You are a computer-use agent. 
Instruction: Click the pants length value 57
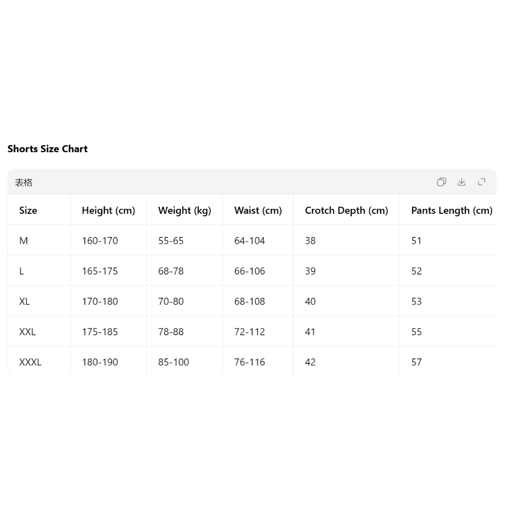417,362
